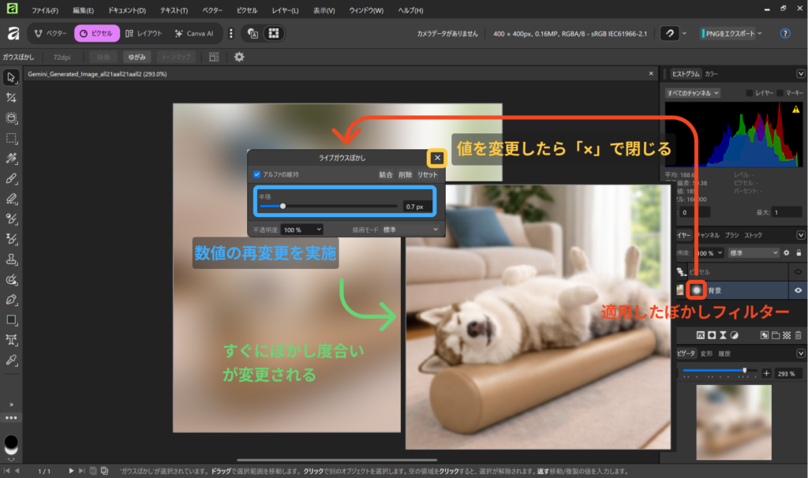Select the Move tool in the left toolbar

[x=11, y=77]
